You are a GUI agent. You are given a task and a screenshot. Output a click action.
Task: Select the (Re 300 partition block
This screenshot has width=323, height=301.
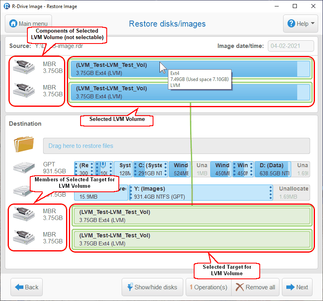[84, 169]
